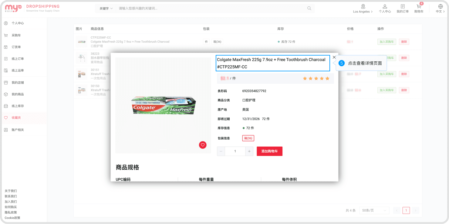449x224 pixels.
Task: Click the 价格 column header
Action: click(x=350, y=29)
